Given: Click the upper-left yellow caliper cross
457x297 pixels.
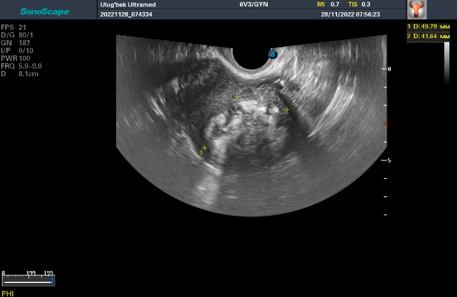Looking at the screenshot, I should tap(237, 97).
